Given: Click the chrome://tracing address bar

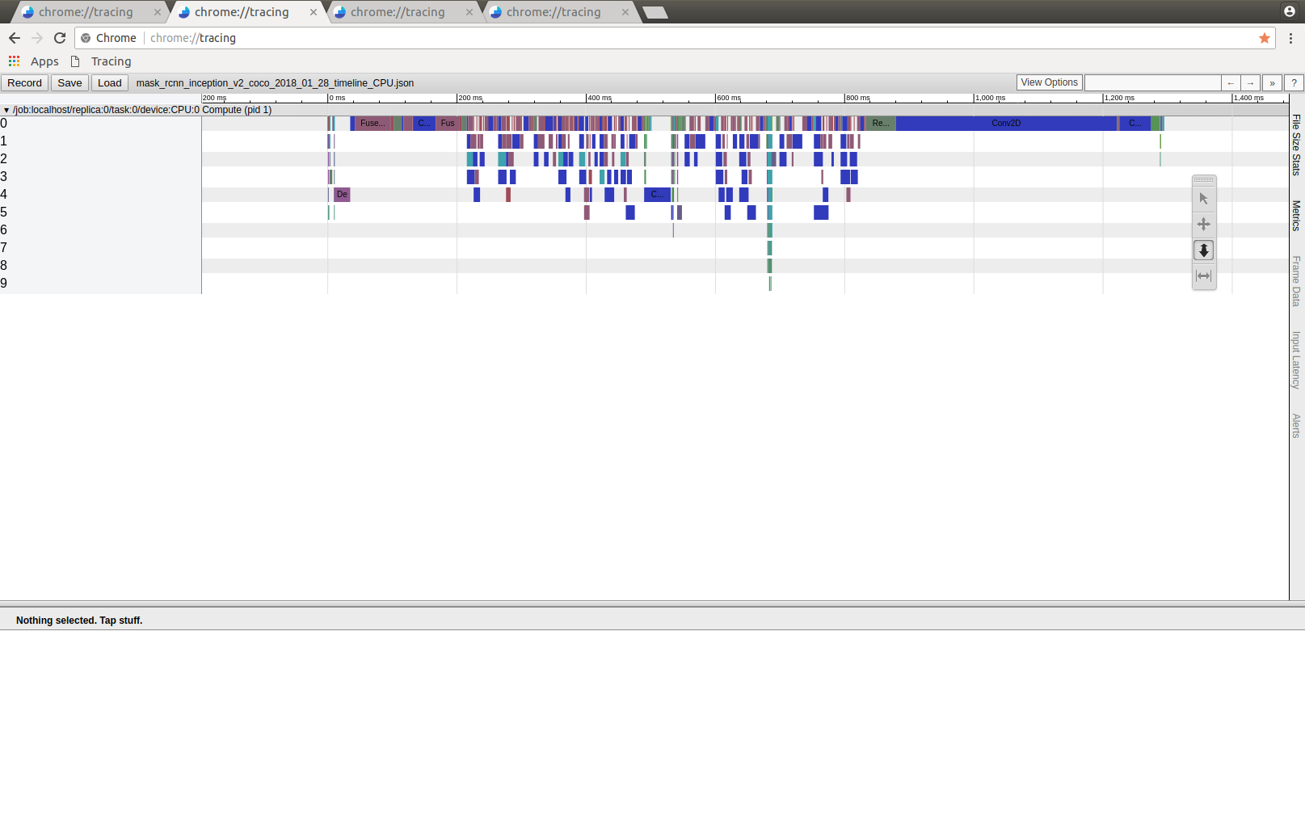Looking at the screenshot, I should tap(675, 38).
